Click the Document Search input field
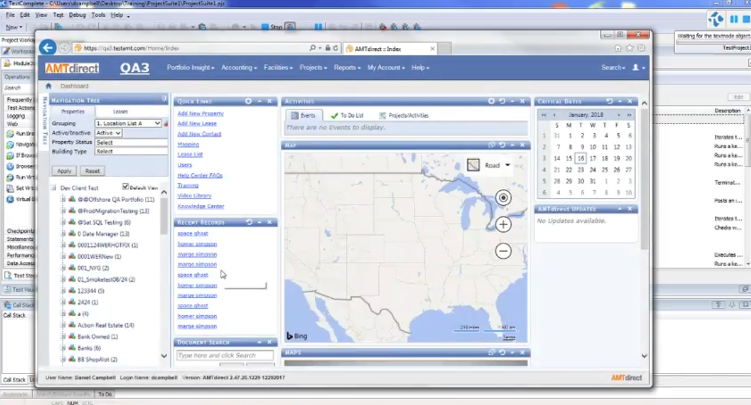 [x=225, y=355]
